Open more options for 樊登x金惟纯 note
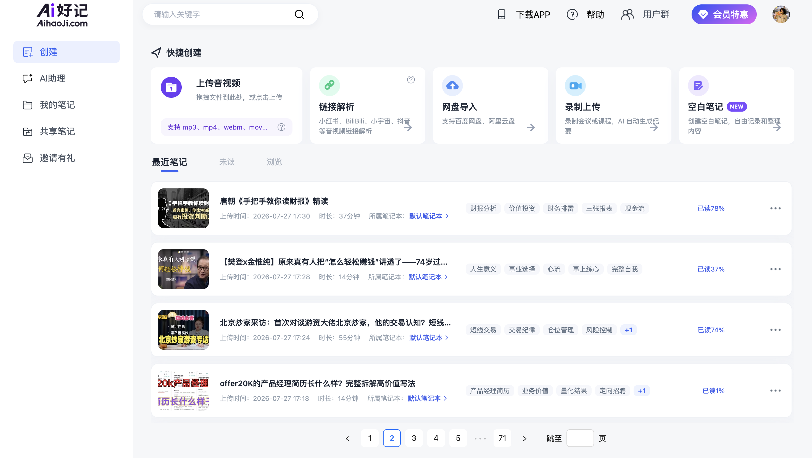Viewport: 812px width, 458px height. click(x=775, y=269)
